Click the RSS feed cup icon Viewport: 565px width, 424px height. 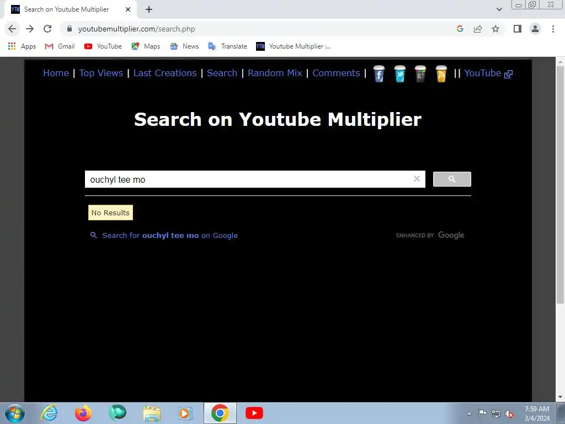441,74
